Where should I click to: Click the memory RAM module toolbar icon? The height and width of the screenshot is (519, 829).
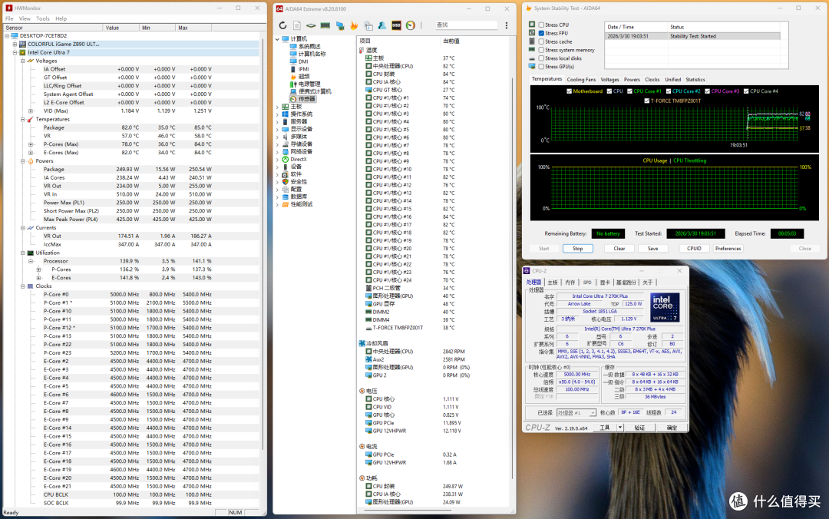click(325, 25)
